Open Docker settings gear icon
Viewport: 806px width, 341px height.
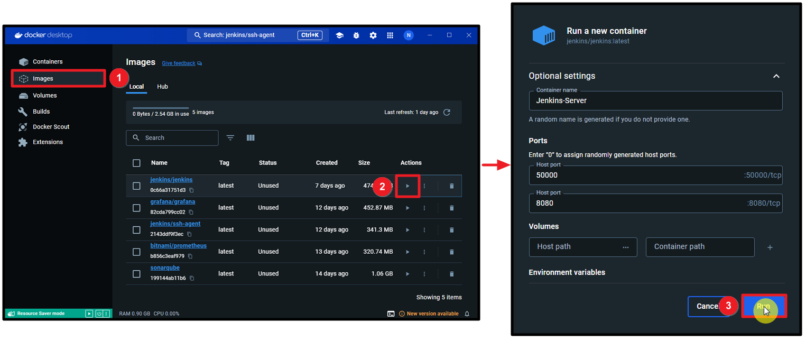point(373,35)
